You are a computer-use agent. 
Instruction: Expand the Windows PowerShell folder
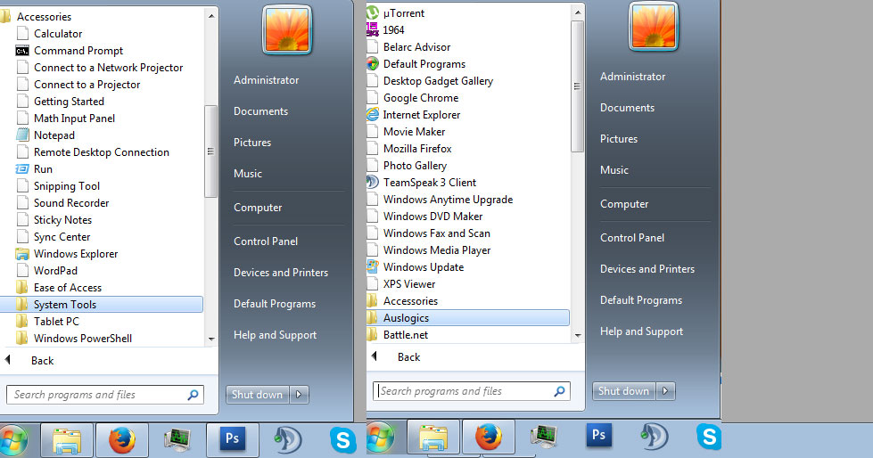tap(75, 339)
